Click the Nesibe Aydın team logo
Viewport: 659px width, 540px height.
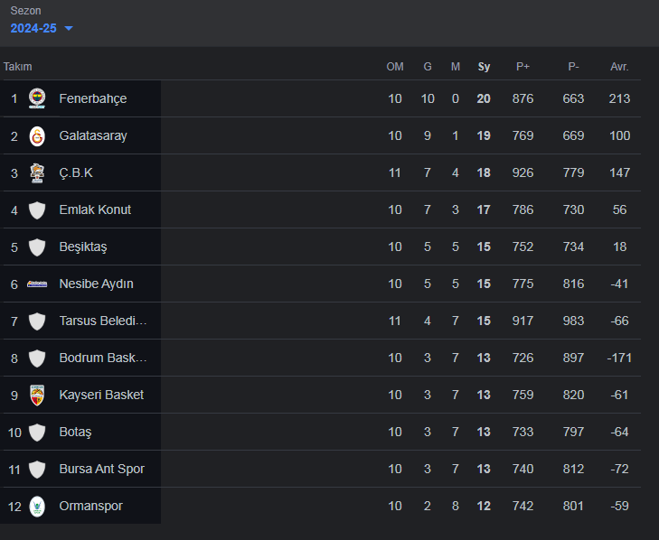tap(37, 284)
